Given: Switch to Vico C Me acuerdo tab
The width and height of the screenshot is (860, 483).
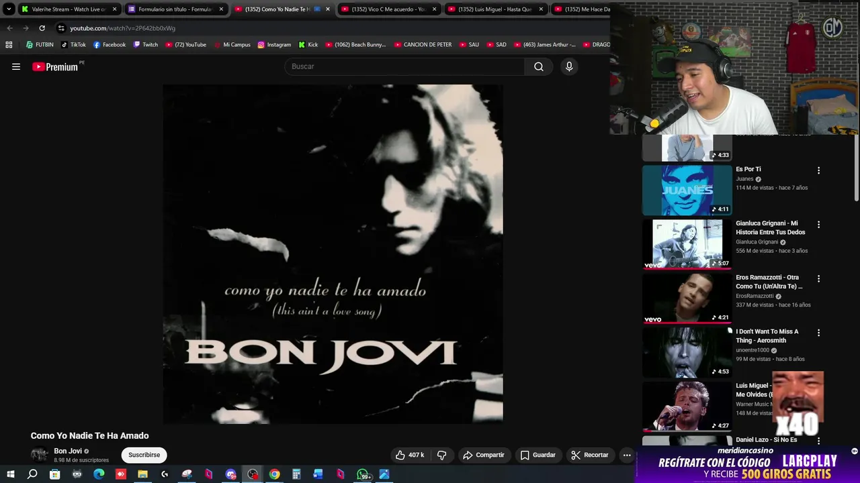Looking at the screenshot, I should [x=388, y=9].
